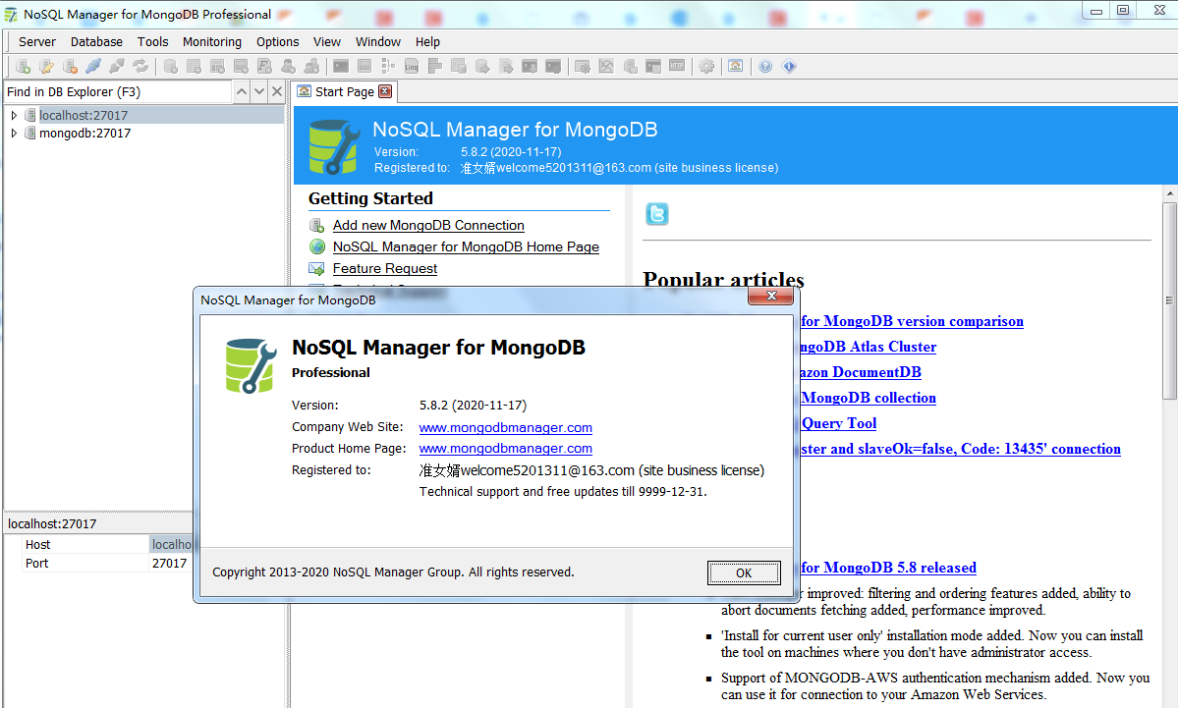Expand mongodb:27017 tree node
Image resolution: width=1178 pixels, height=708 pixels.
coord(14,133)
